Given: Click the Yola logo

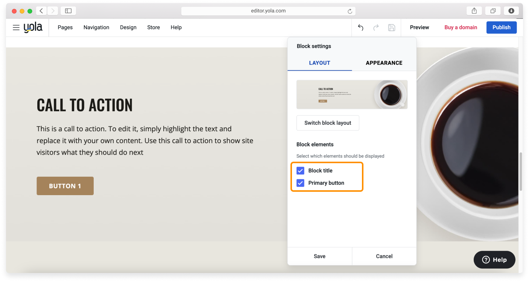Looking at the screenshot, I should (33, 27).
